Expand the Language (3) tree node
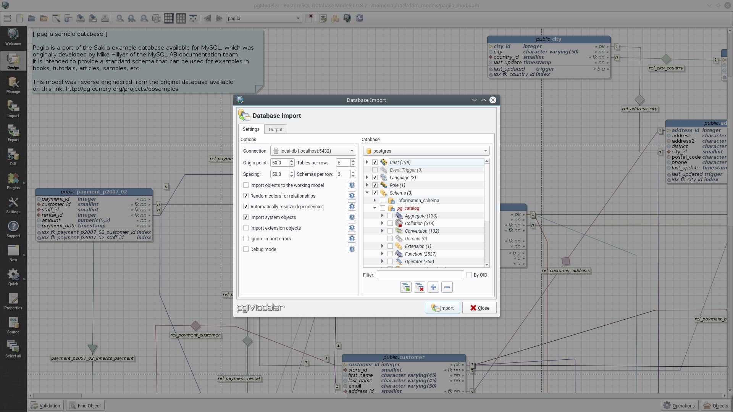The image size is (733, 412). pos(367,177)
